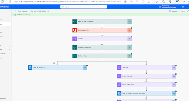
Task: Open browser Settings and more menu
Action: click(x=184, y=2)
